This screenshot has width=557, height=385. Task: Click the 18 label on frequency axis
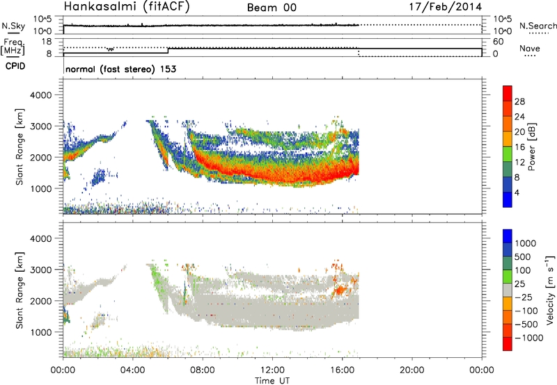click(x=47, y=42)
